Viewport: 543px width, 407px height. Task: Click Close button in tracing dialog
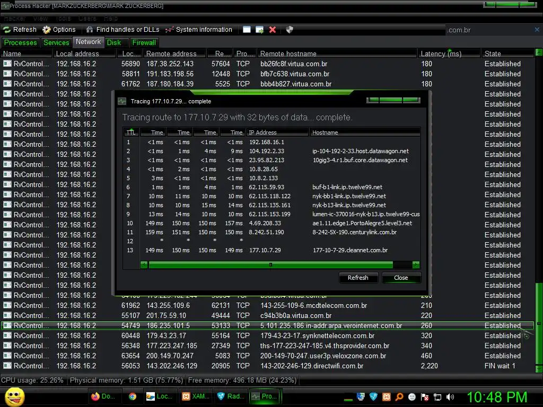tap(401, 278)
